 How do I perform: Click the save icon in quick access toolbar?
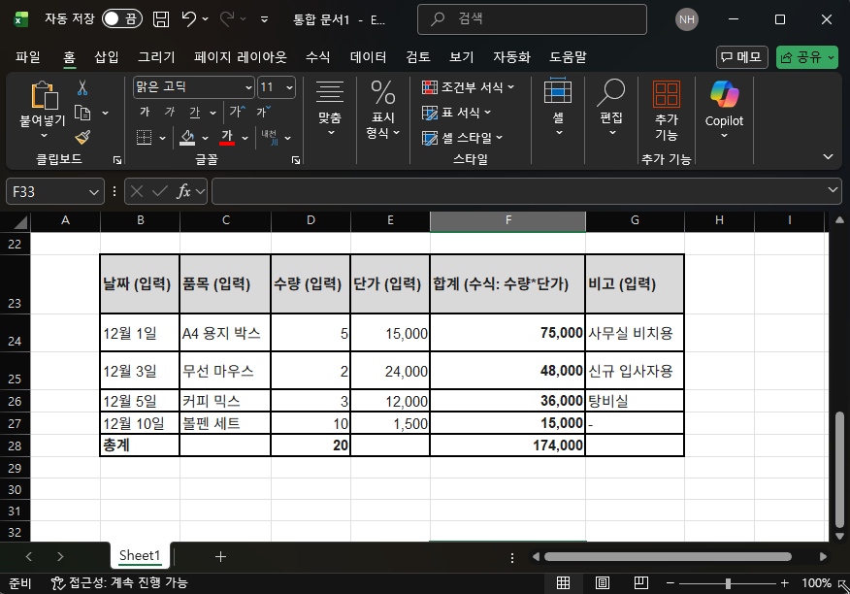162,19
